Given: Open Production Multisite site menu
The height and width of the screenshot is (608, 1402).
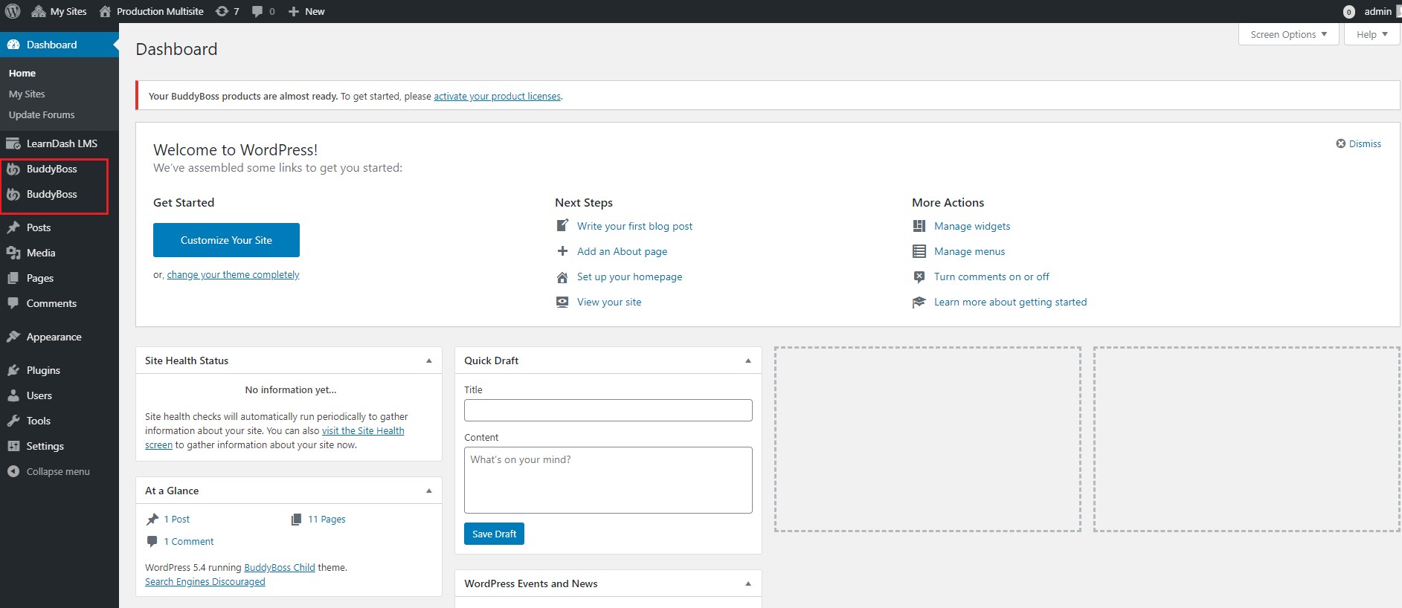Looking at the screenshot, I should (151, 11).
